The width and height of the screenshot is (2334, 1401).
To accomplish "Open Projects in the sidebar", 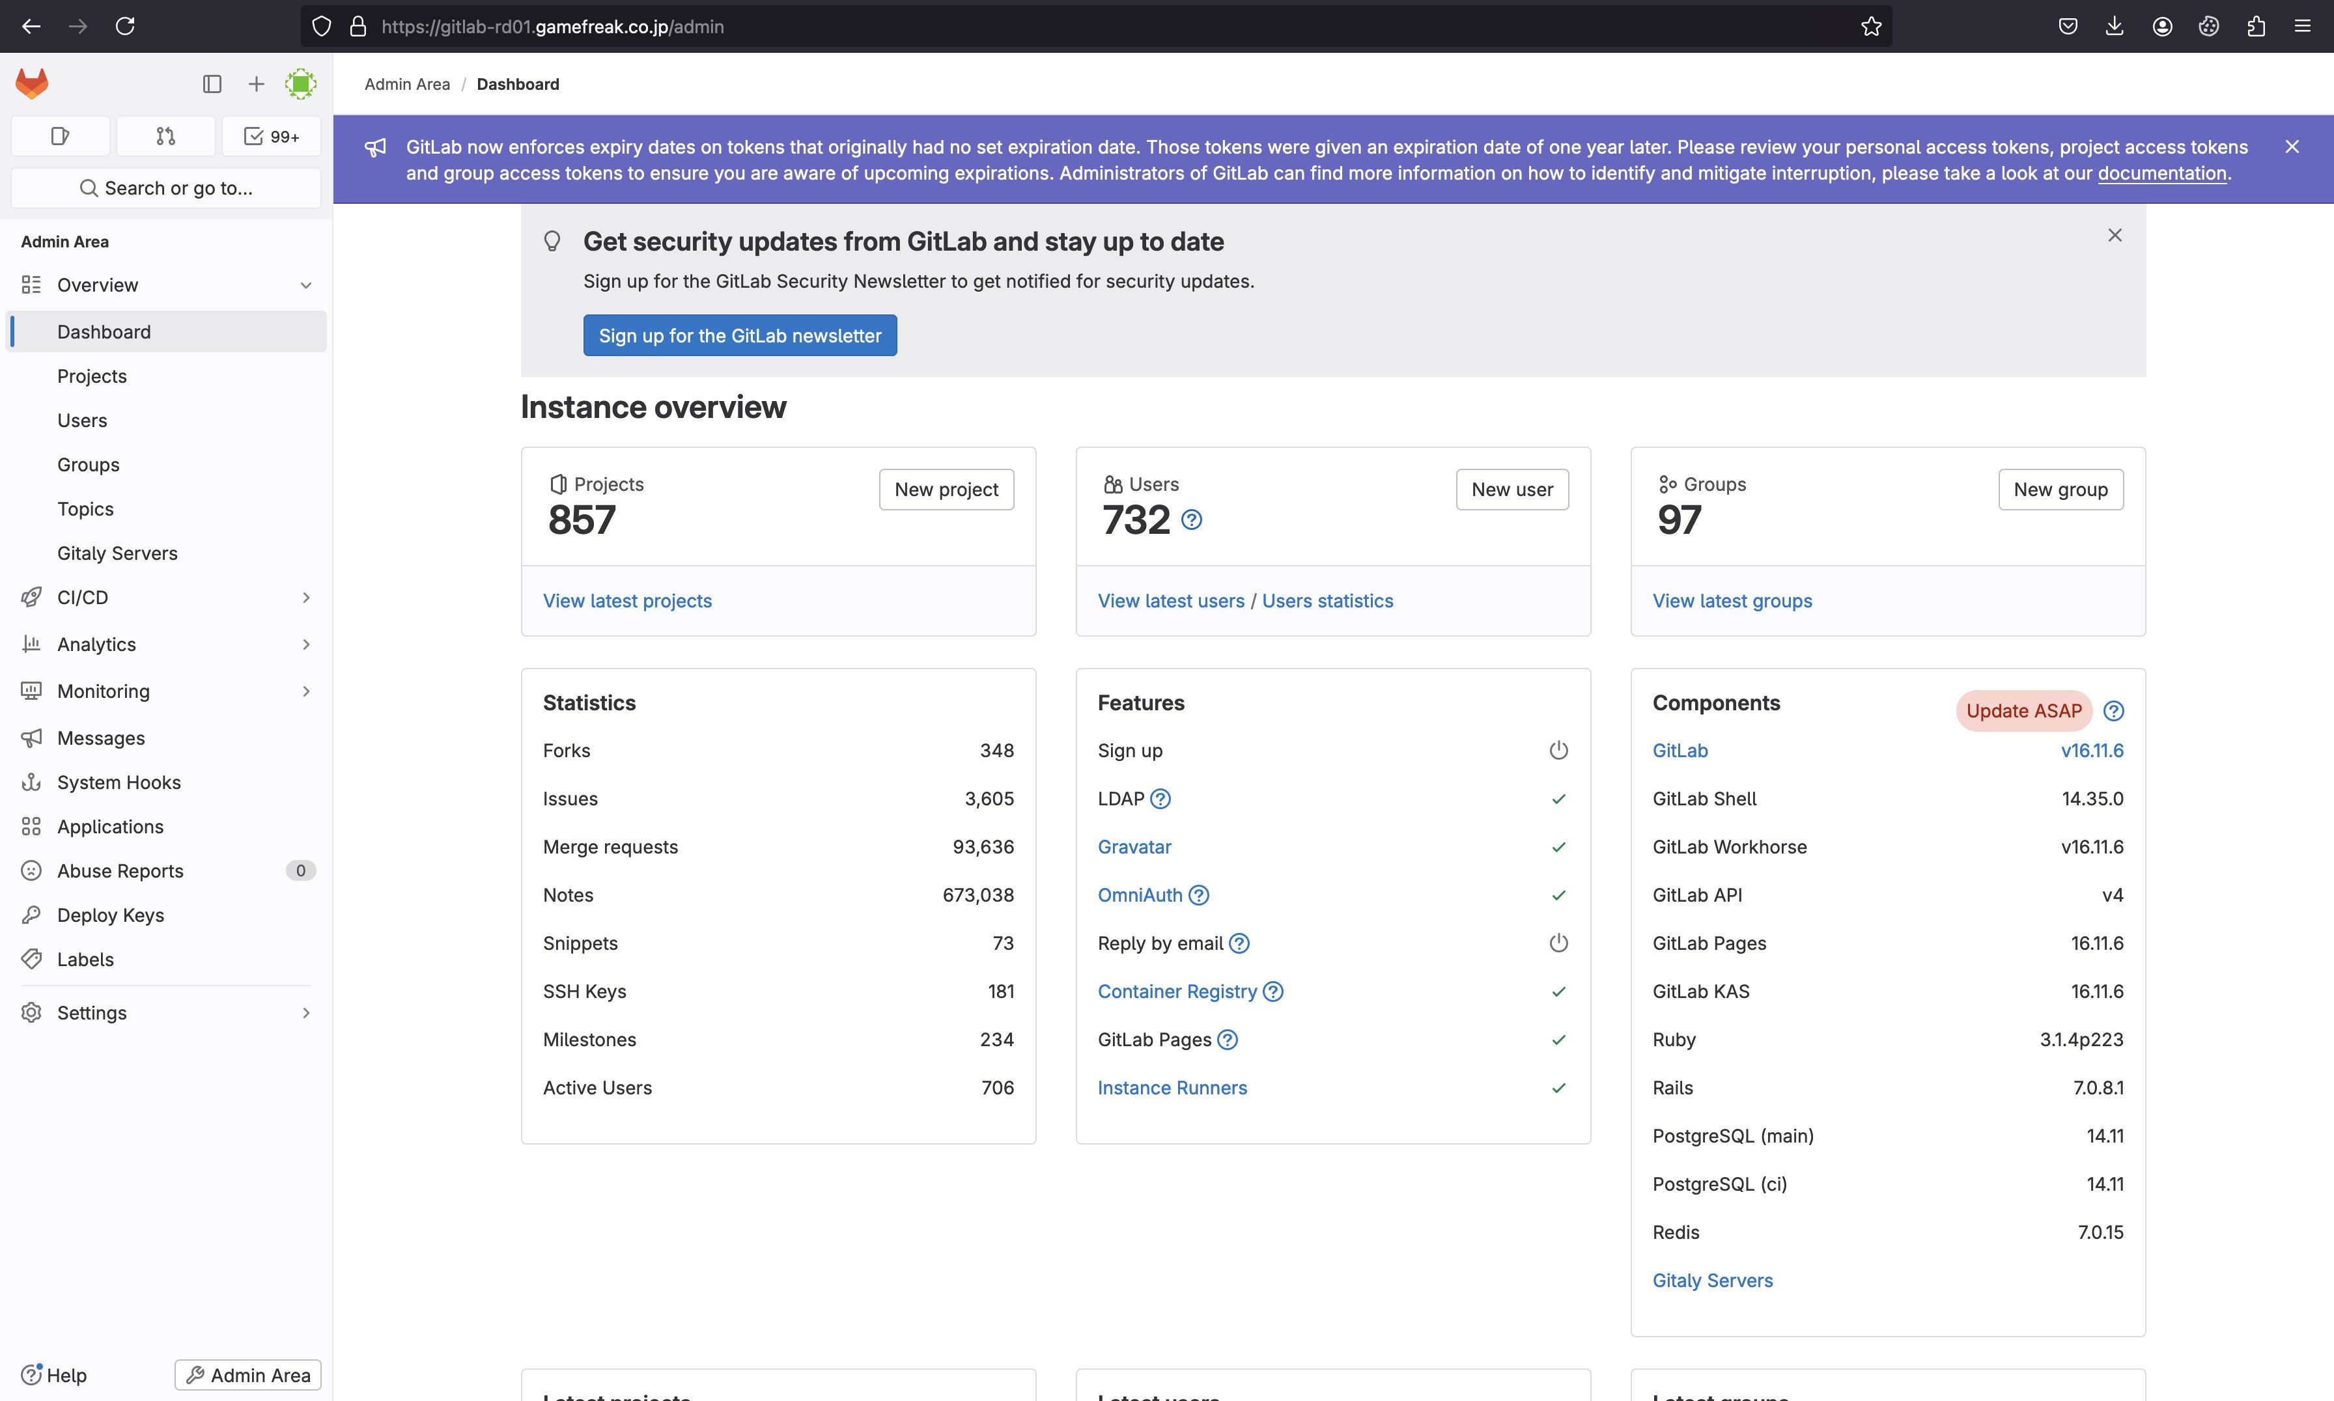I will (166, 376).
